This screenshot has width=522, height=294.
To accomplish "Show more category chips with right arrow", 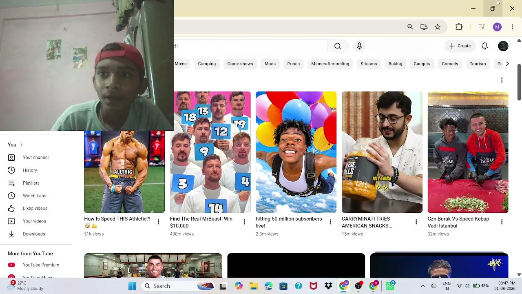I will coord(507,64).
